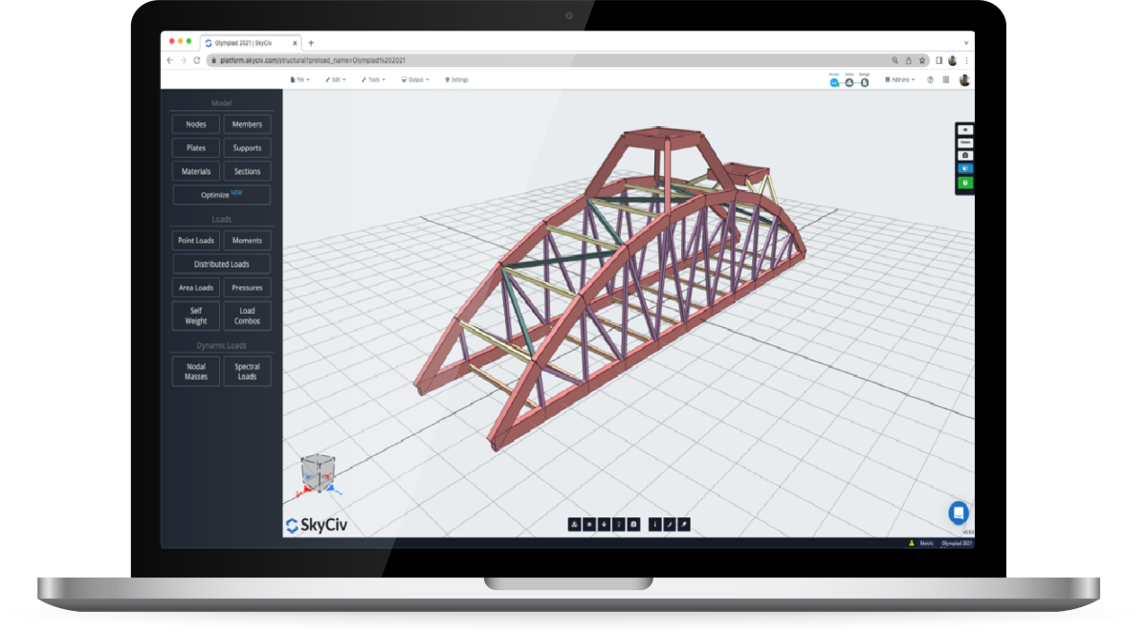
Task: Switch to the Design stage
Action: click(864, 80)
